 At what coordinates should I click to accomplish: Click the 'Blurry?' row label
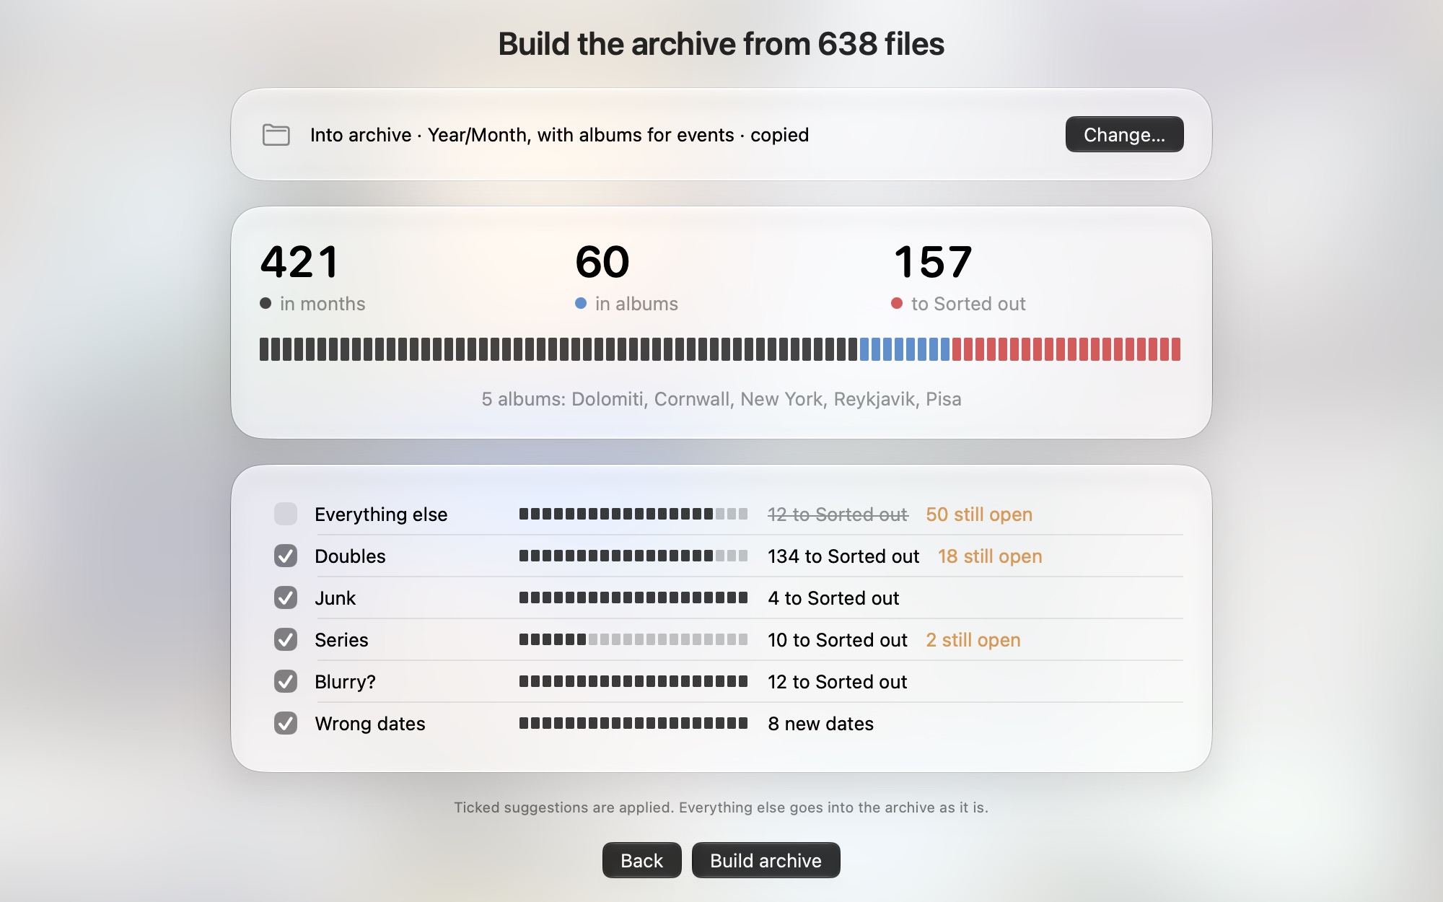(x=345, y=682)
